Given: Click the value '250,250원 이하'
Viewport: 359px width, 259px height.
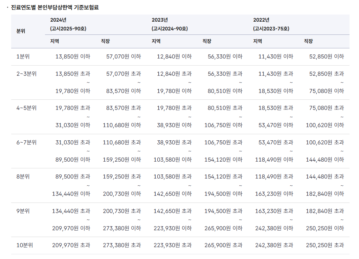Looking at the screenshot, I should 325,228.
